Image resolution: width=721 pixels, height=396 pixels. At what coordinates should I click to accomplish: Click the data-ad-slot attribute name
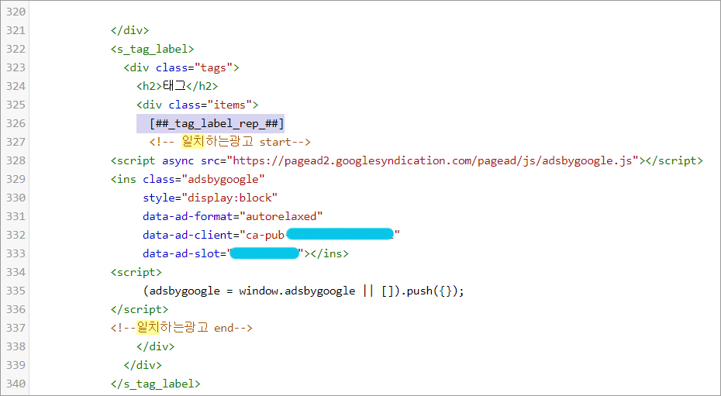pos(181,253)
